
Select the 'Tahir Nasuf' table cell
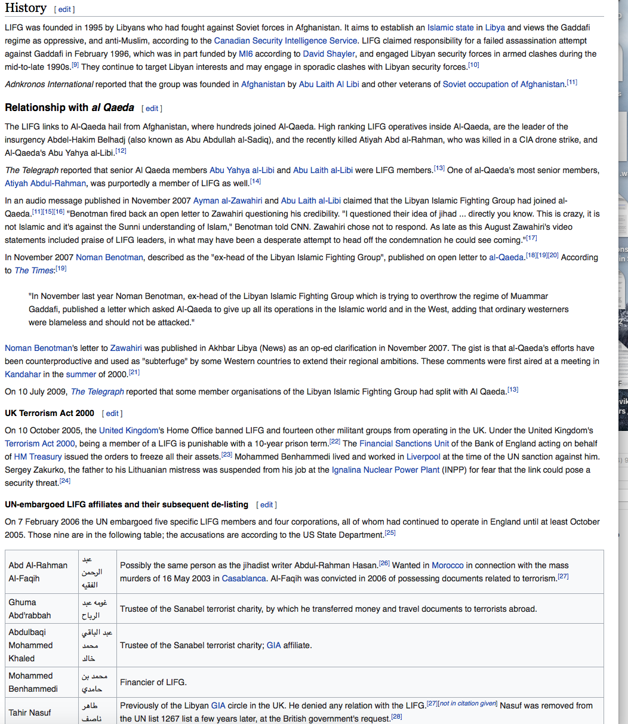pyautogui.click(x=41, y=711)
